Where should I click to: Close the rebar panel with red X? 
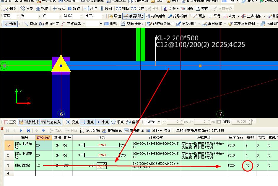[x=2, y=129]
